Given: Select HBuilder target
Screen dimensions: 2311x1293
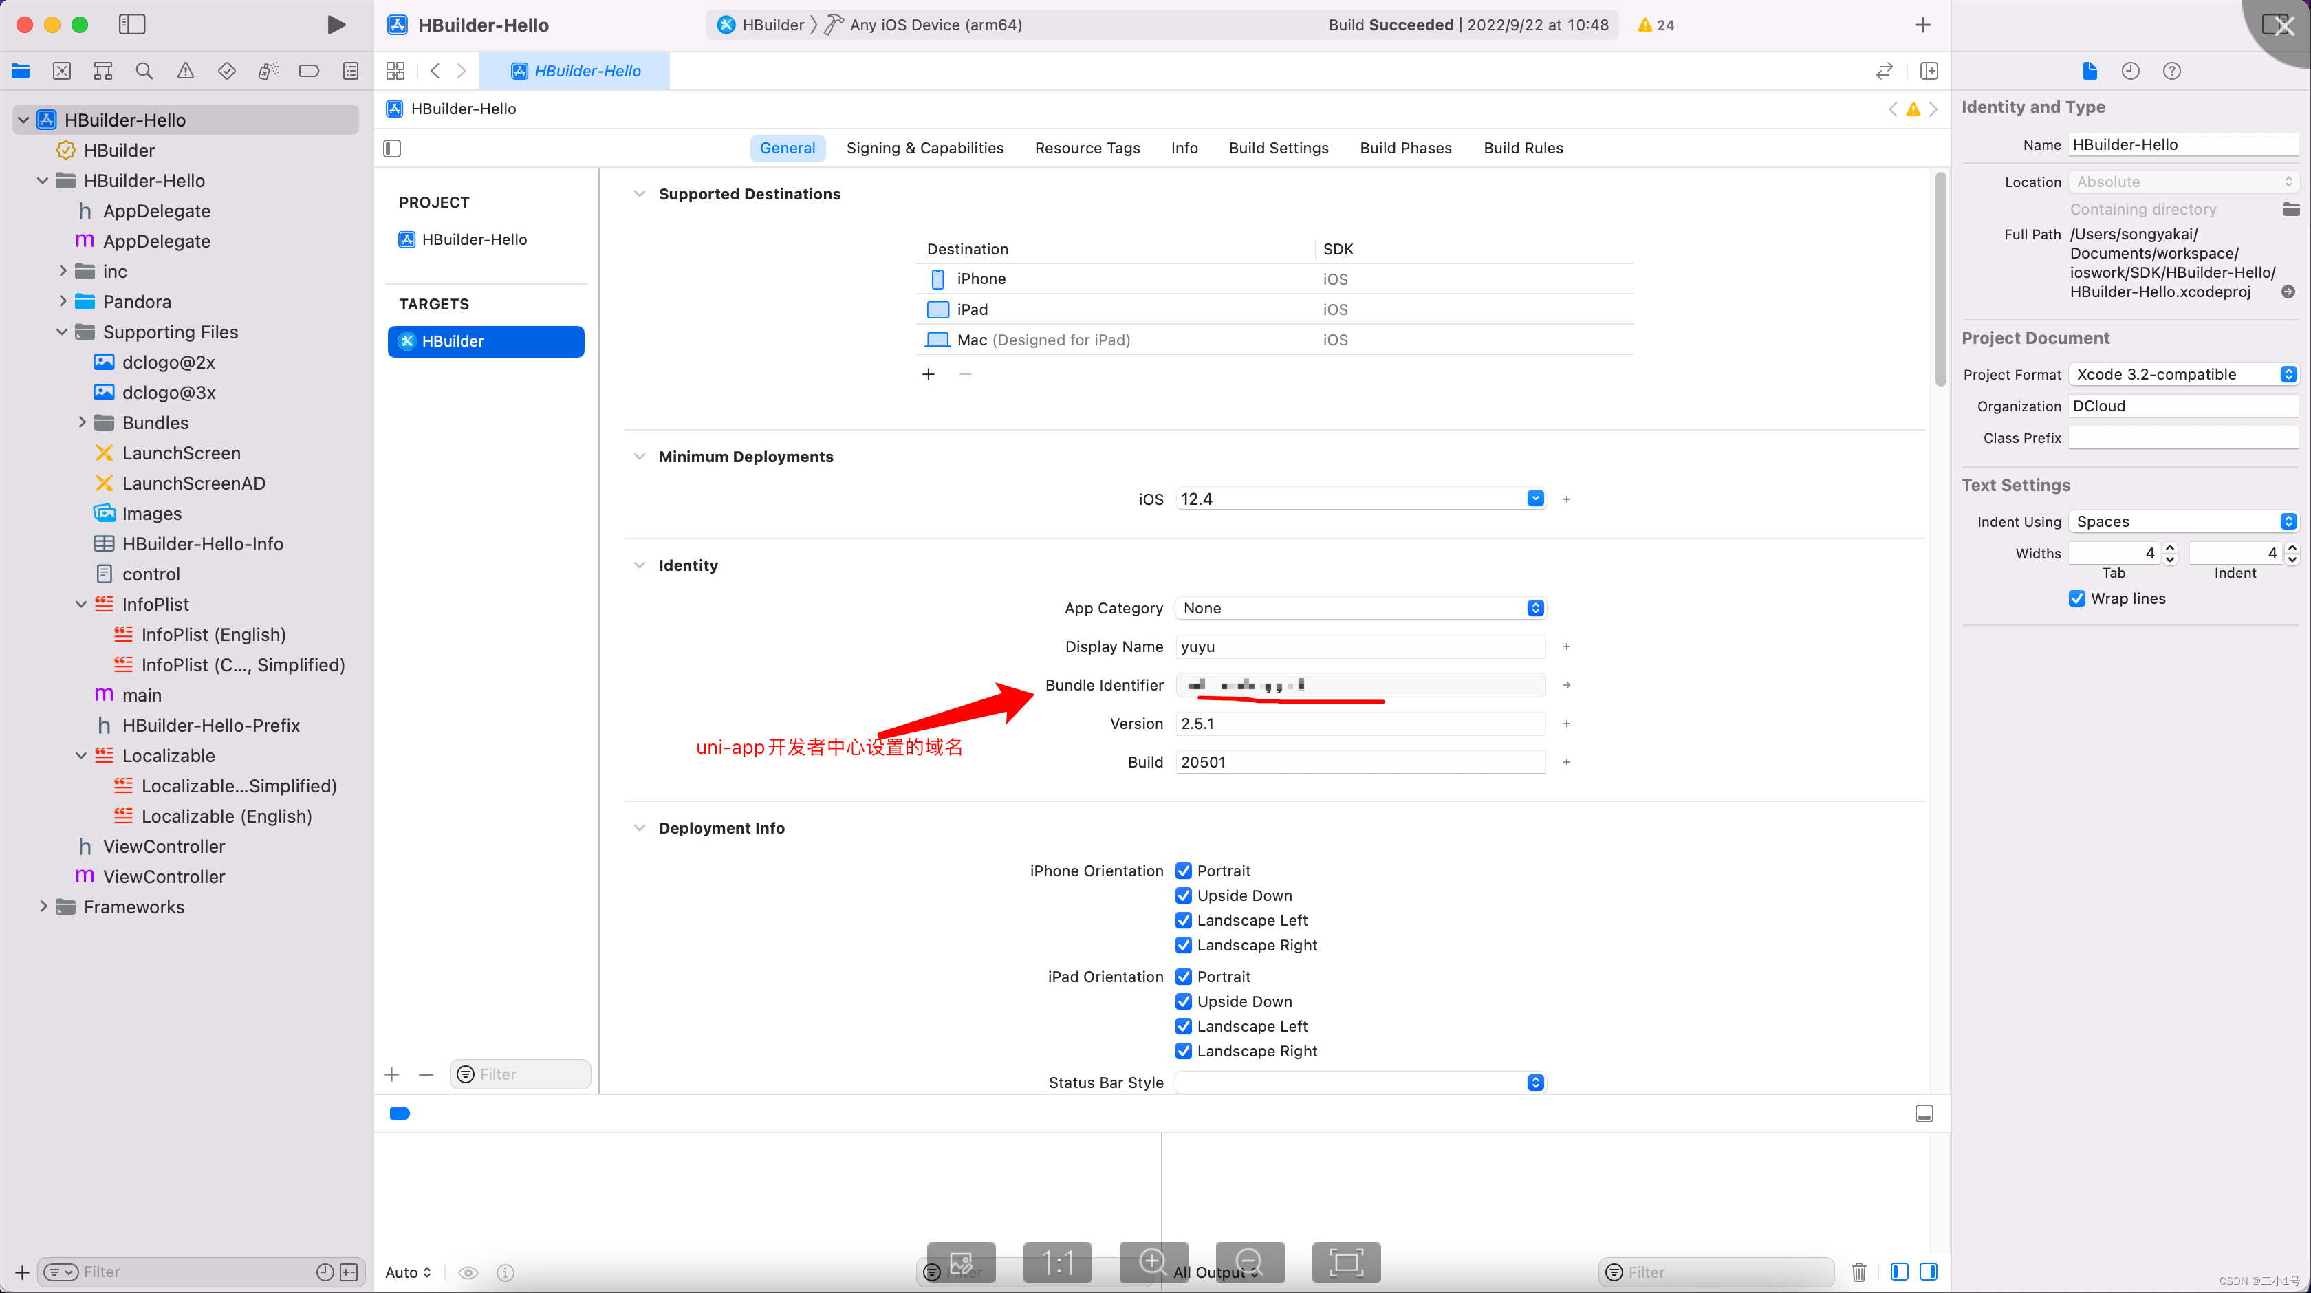Looking at the screenshot, I should pyautogui.click(x=486, y=341).
